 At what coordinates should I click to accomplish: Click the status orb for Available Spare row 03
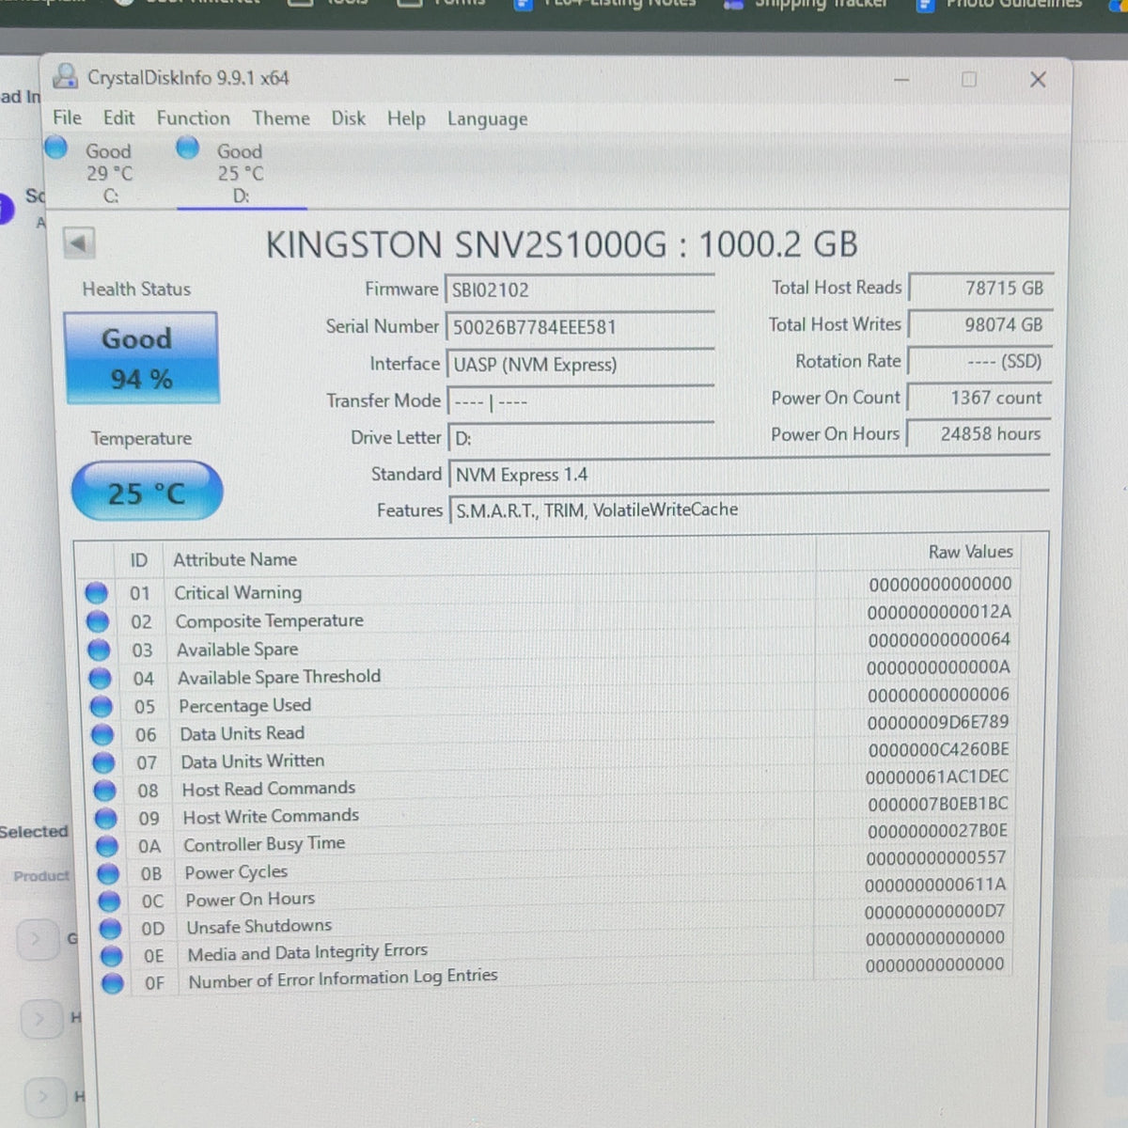(x=99, y=650)
